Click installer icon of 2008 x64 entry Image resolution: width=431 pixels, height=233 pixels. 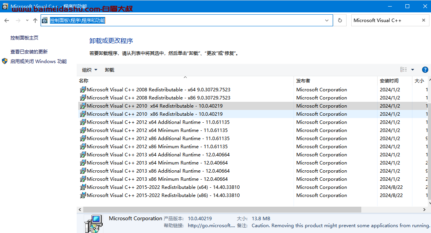[83, 89]
